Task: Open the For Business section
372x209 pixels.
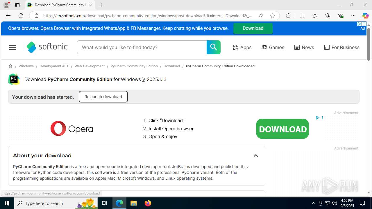Action: click(x=342, y=47)
